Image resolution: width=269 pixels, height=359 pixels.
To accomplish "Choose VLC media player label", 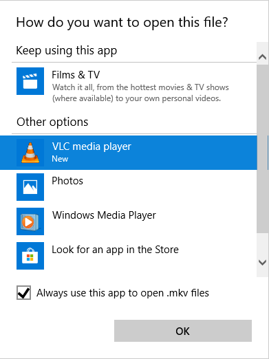I will point(92,146).
